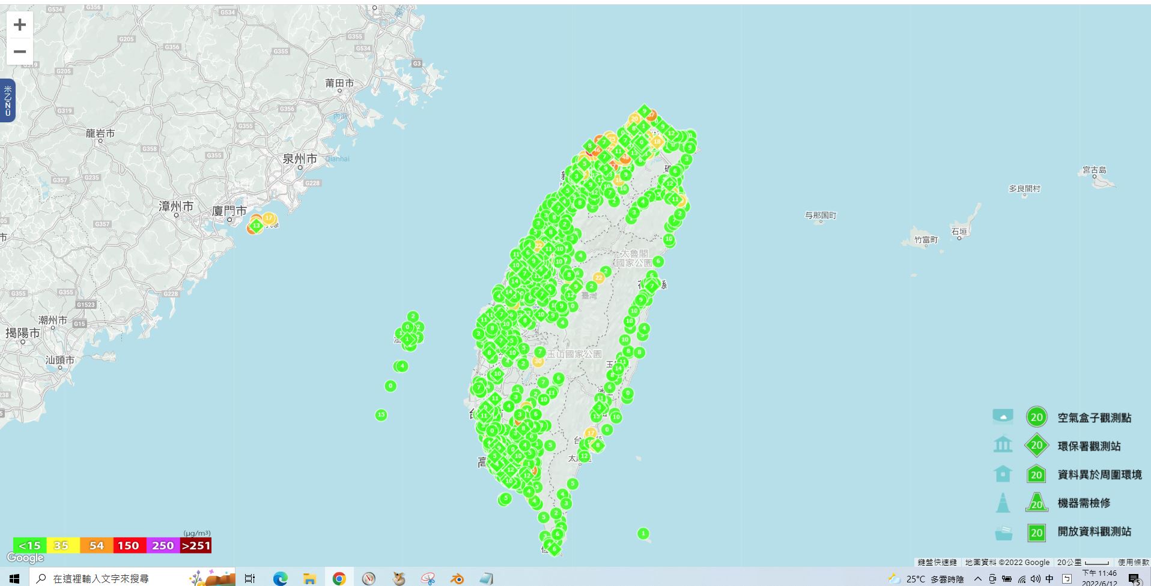The image size is (1151, 586).
Task: Click diamond 20 marker beside 環保署觀測站
Action: click(1036, 446)
